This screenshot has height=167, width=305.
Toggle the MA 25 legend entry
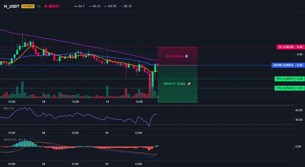(x=95, y=6)
